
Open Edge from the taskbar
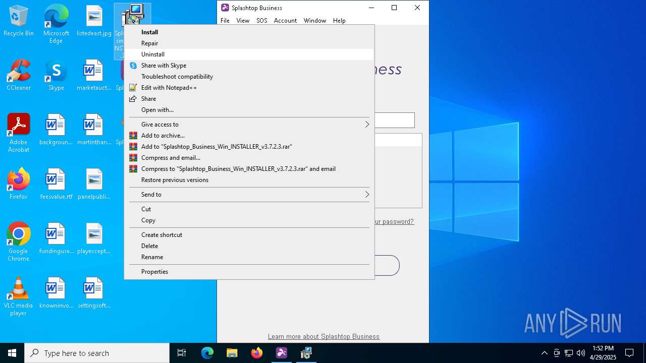coord(207,353)
